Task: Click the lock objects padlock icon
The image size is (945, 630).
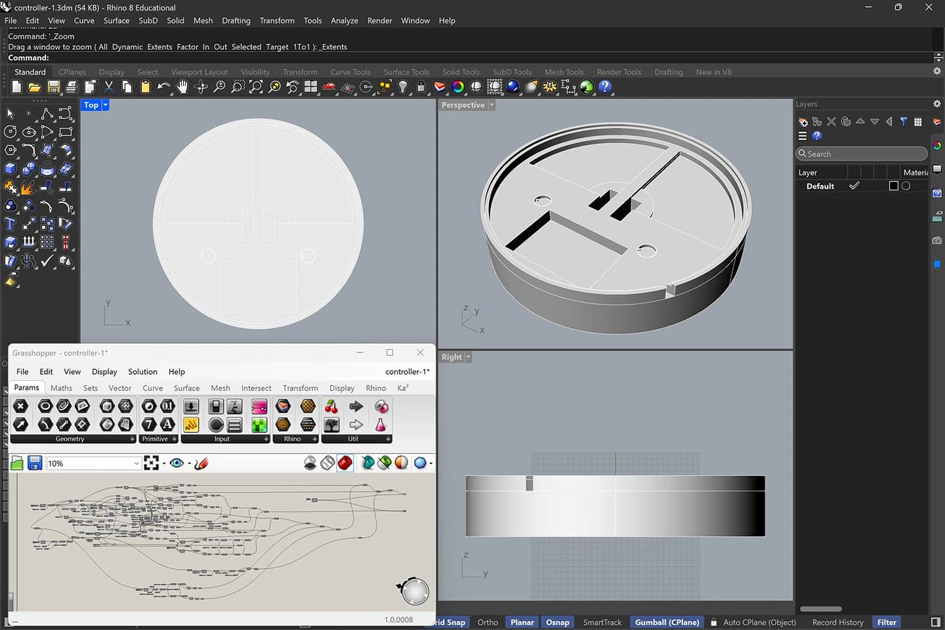Action: tap(421, 87)
